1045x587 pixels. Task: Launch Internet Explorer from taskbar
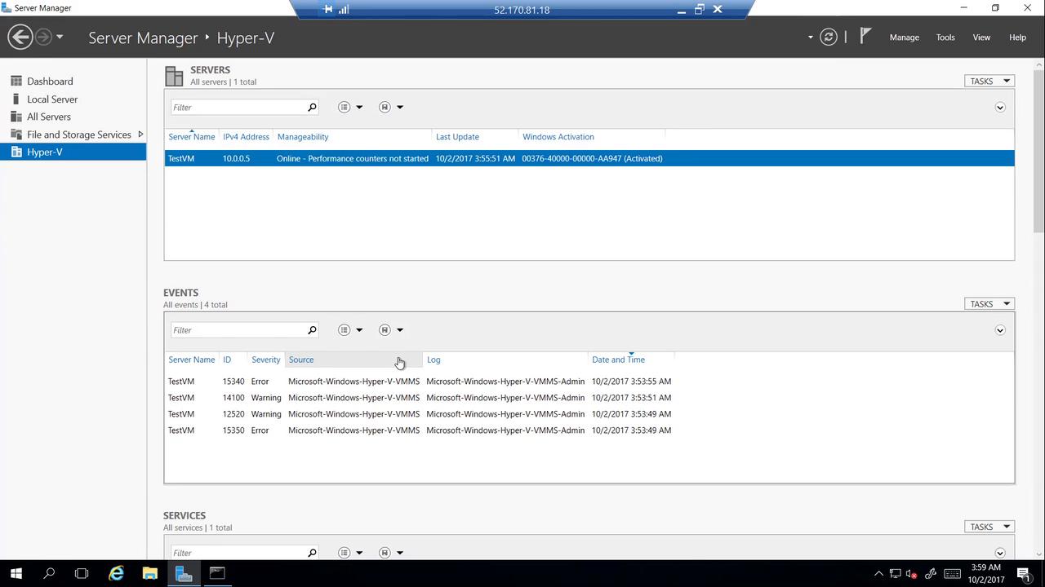click(x=116, y=573)
